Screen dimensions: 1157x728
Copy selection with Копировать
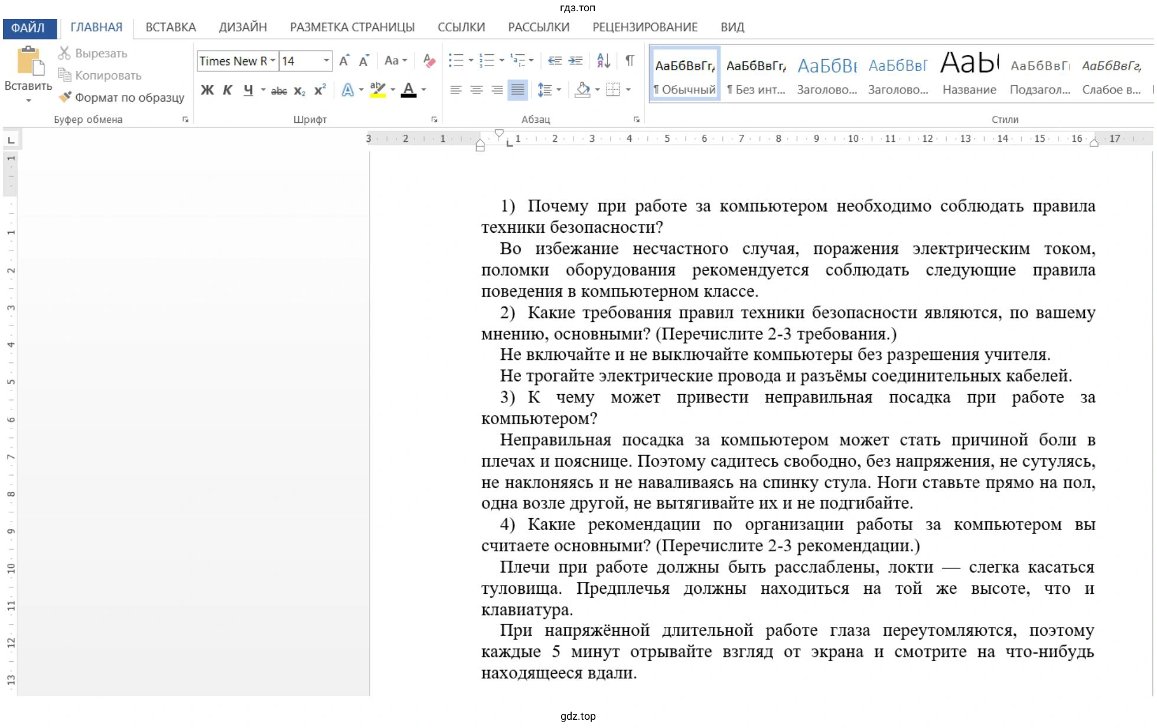(100, 75)
